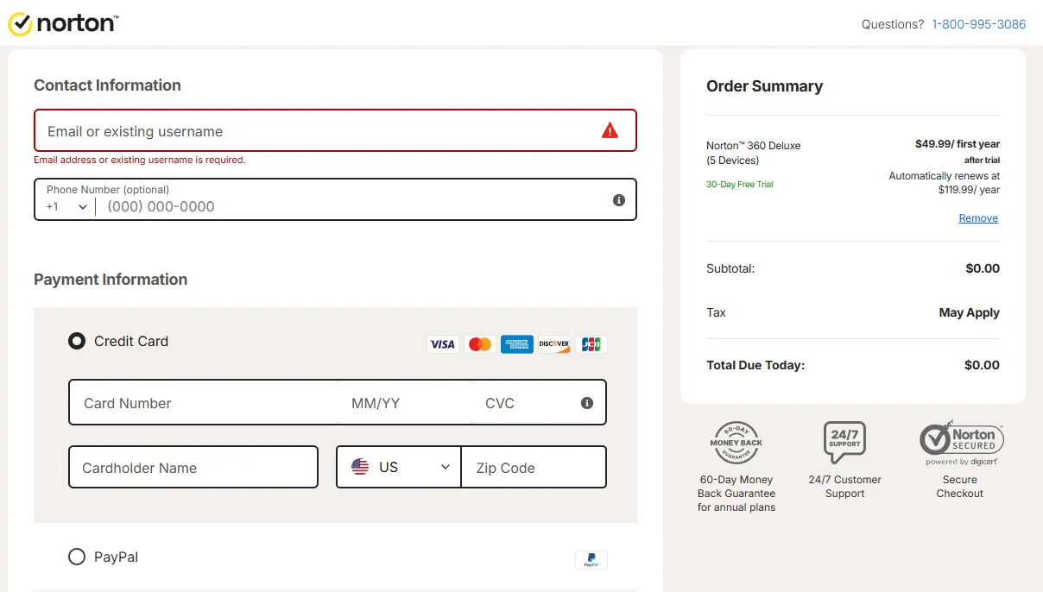Click the CVC info icon
This screenshot has width=1043, height=592.
[x=586, y=402]
